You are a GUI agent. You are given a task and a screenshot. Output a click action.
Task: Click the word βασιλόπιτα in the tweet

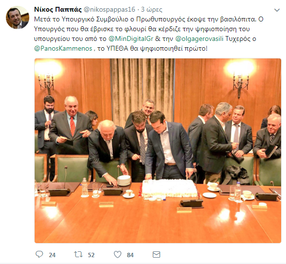coord(238,19)
